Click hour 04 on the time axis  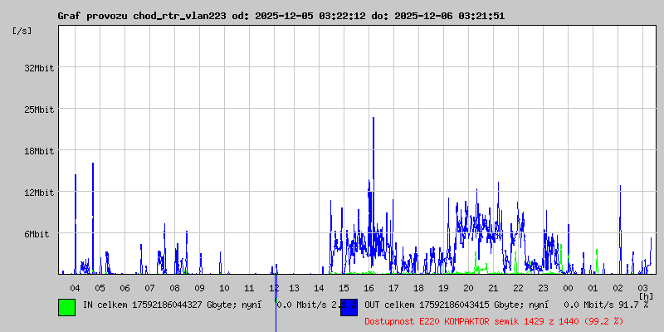click(75, 288)
